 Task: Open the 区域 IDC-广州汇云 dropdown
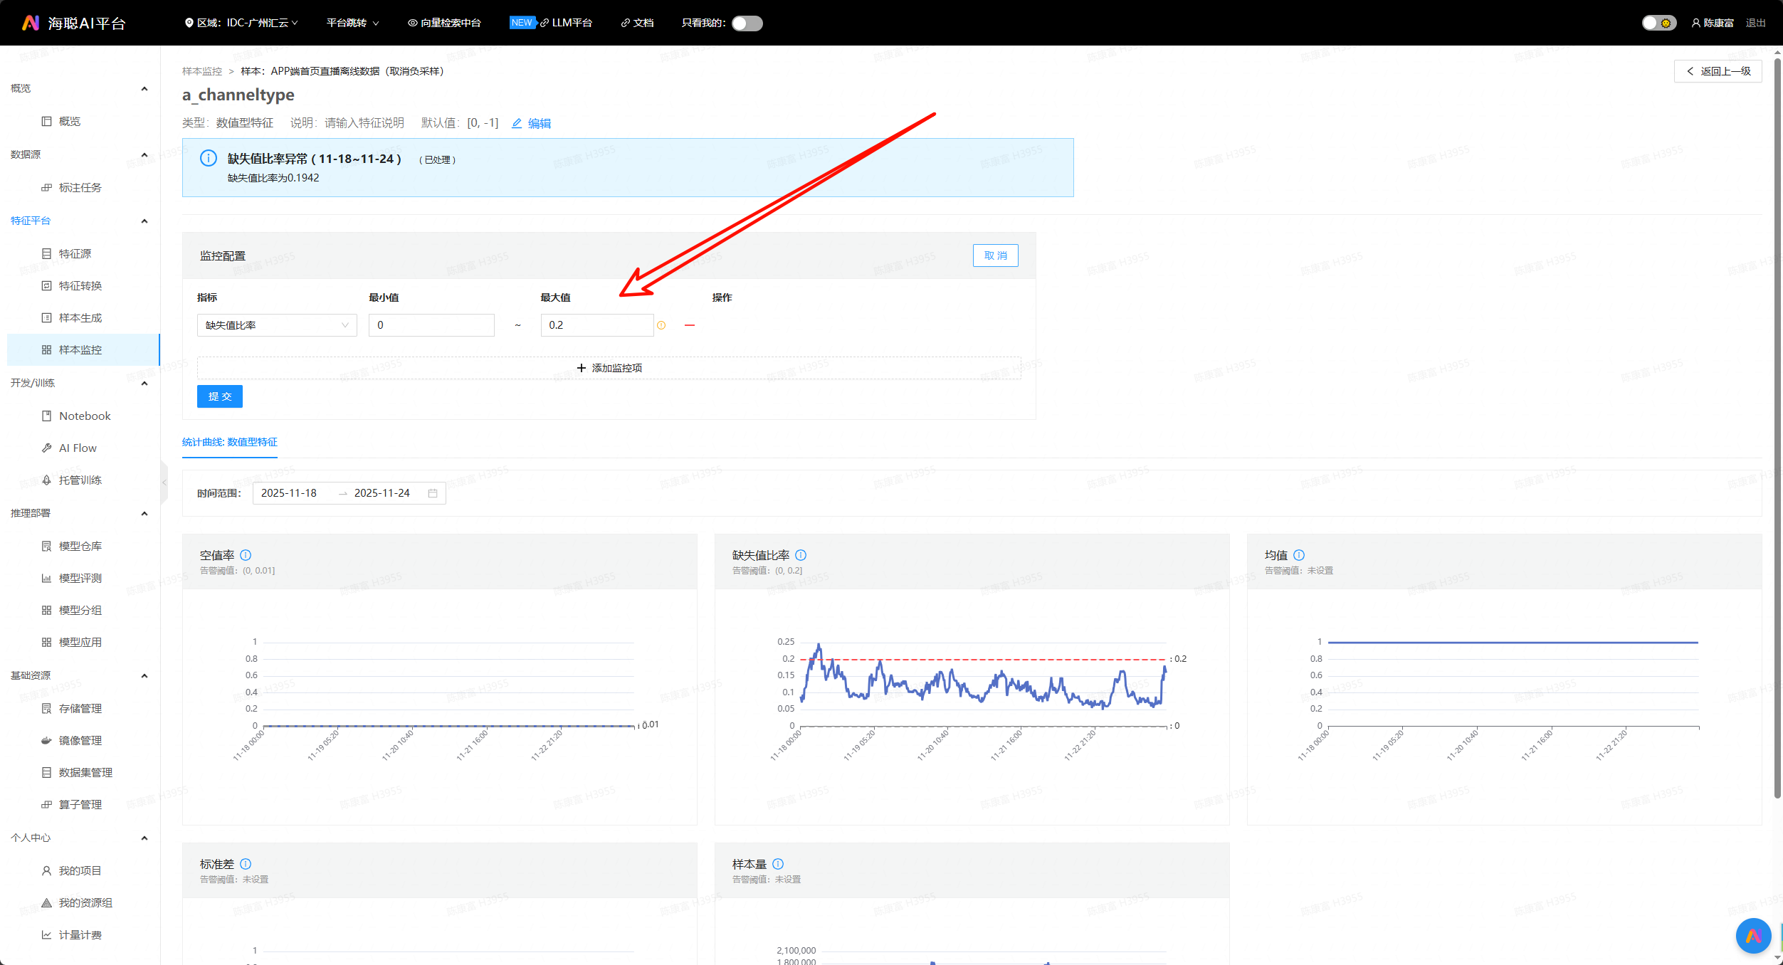pos(241,23)
